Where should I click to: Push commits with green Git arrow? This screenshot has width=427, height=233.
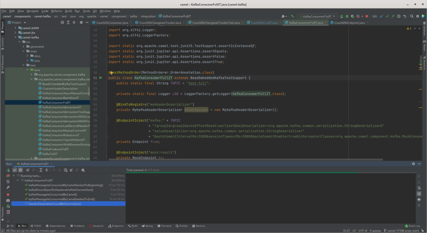tap(393, 16)
